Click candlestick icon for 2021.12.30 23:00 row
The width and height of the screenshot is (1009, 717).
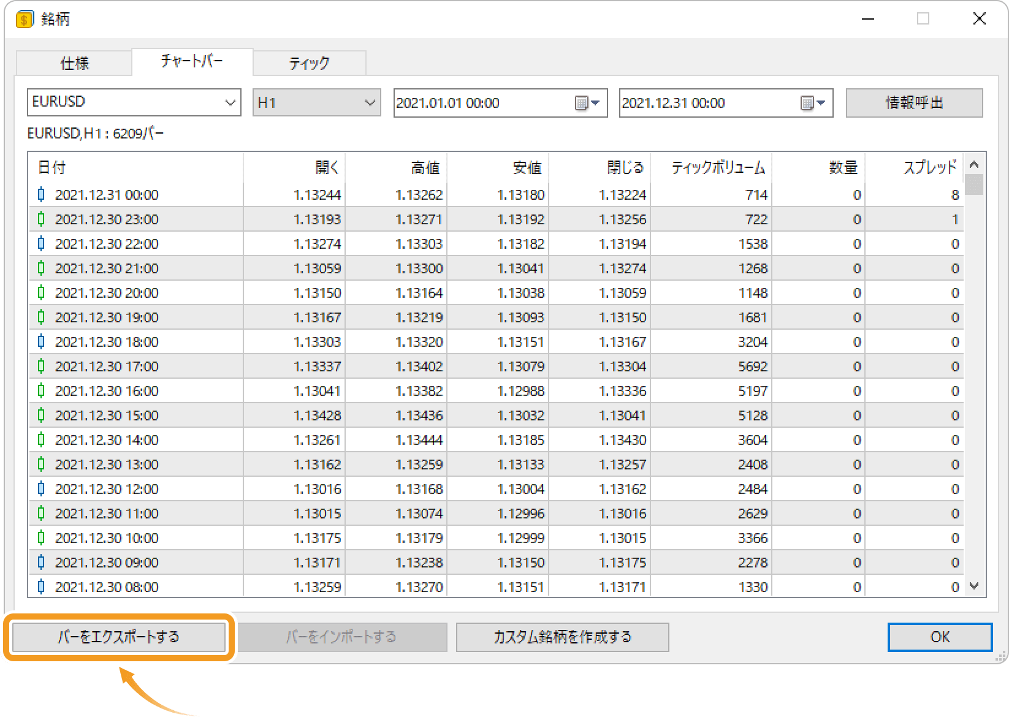tap(41, 219)
